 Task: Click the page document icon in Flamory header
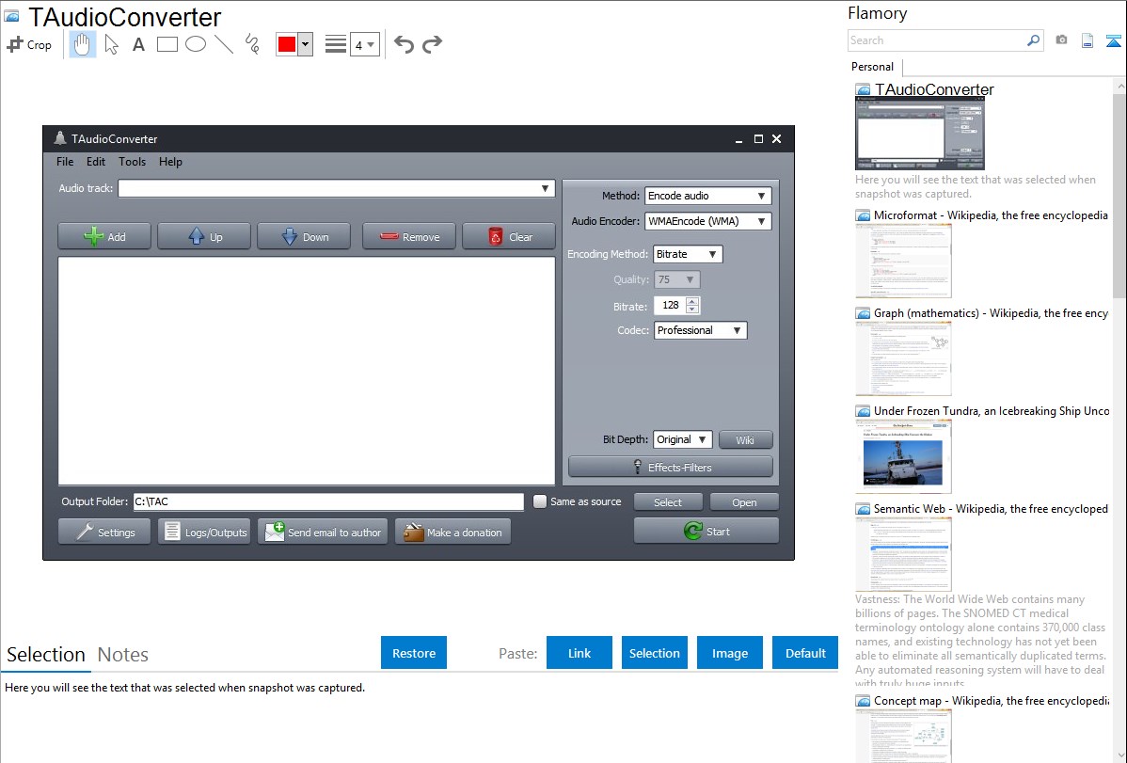click(x=1087, y=40)
